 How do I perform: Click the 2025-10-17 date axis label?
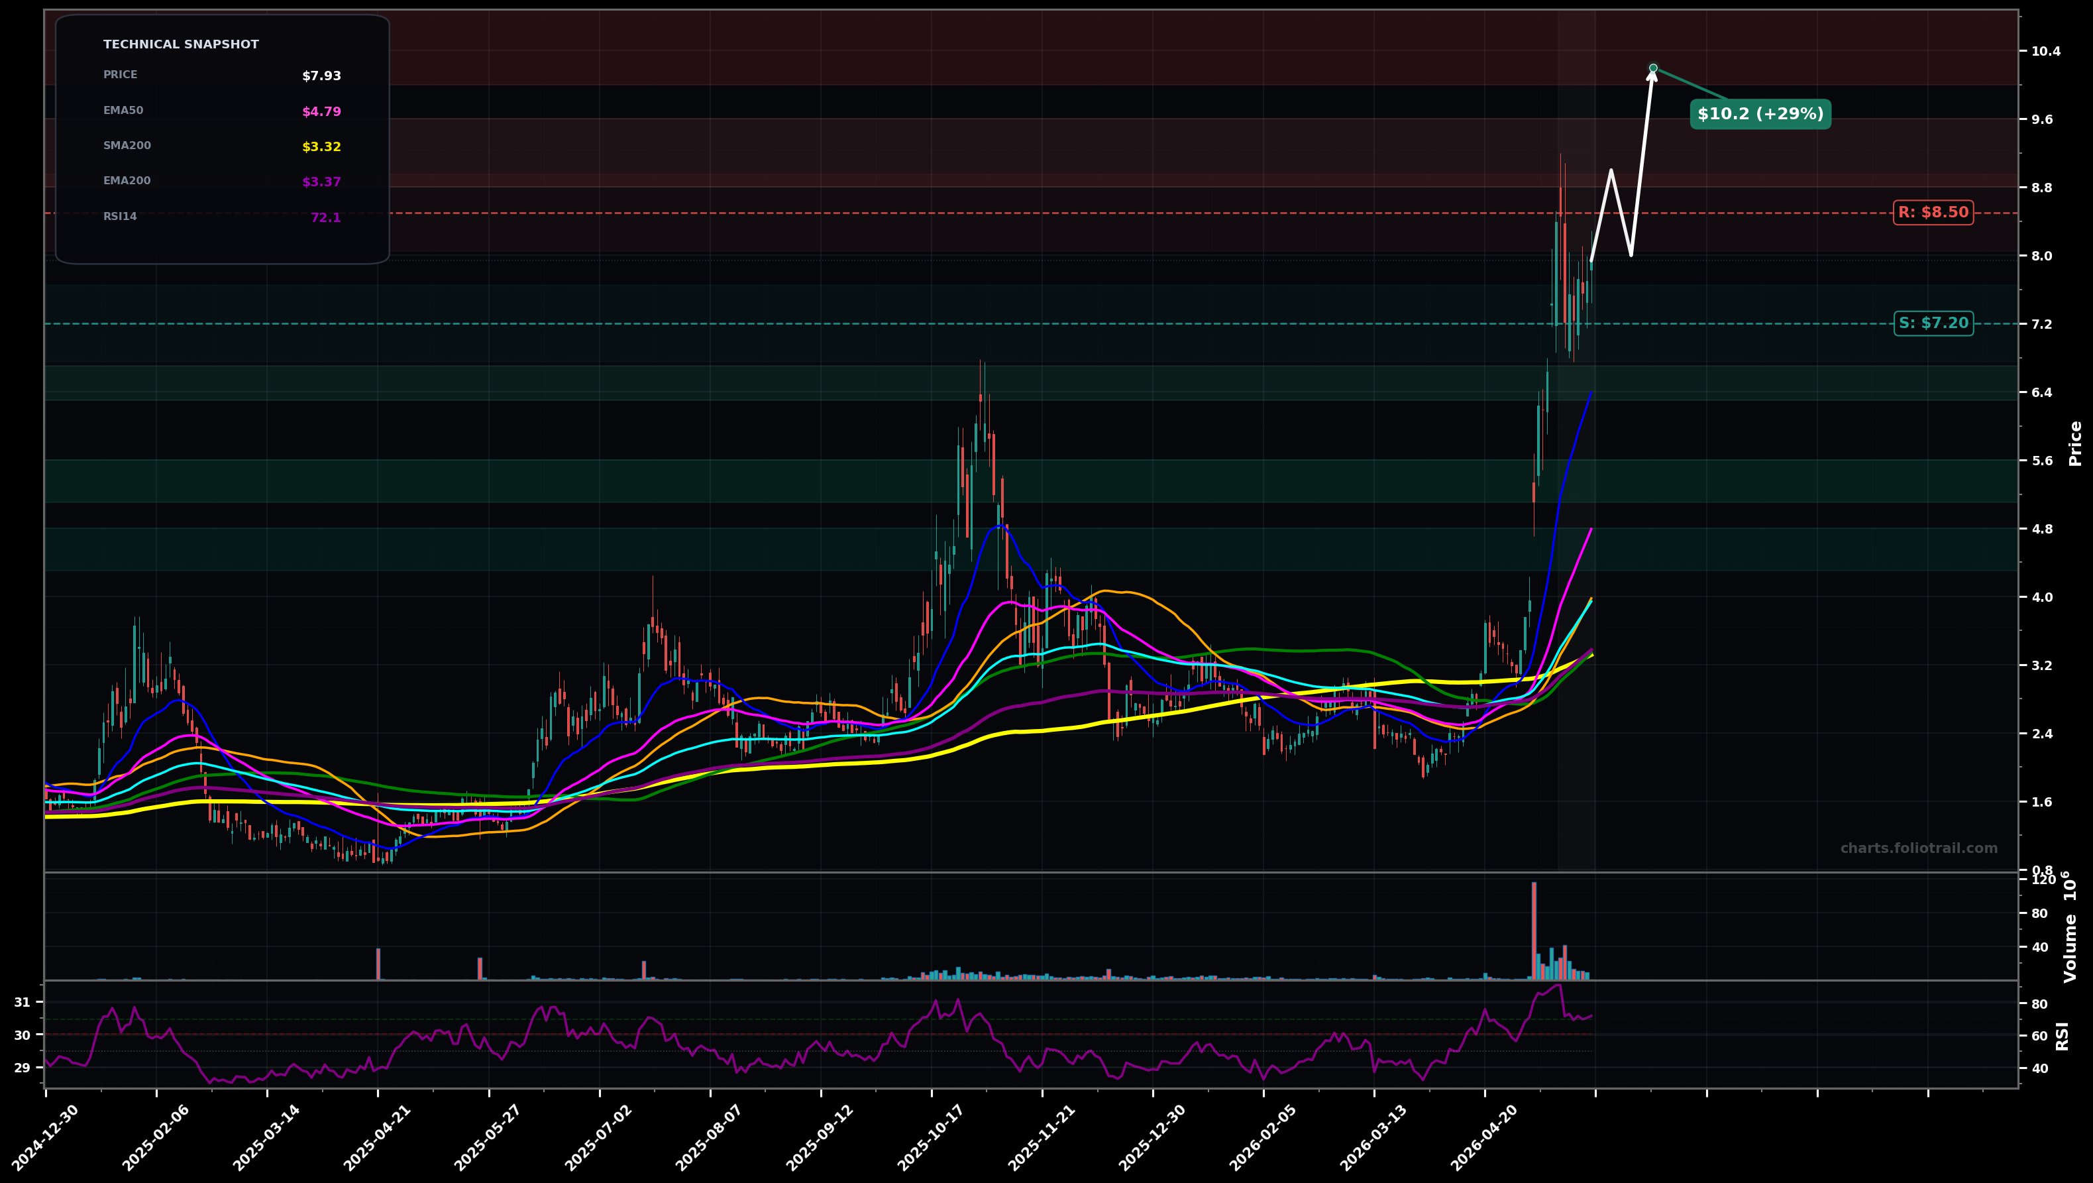pyautogui.click(x=931, y=1137)
